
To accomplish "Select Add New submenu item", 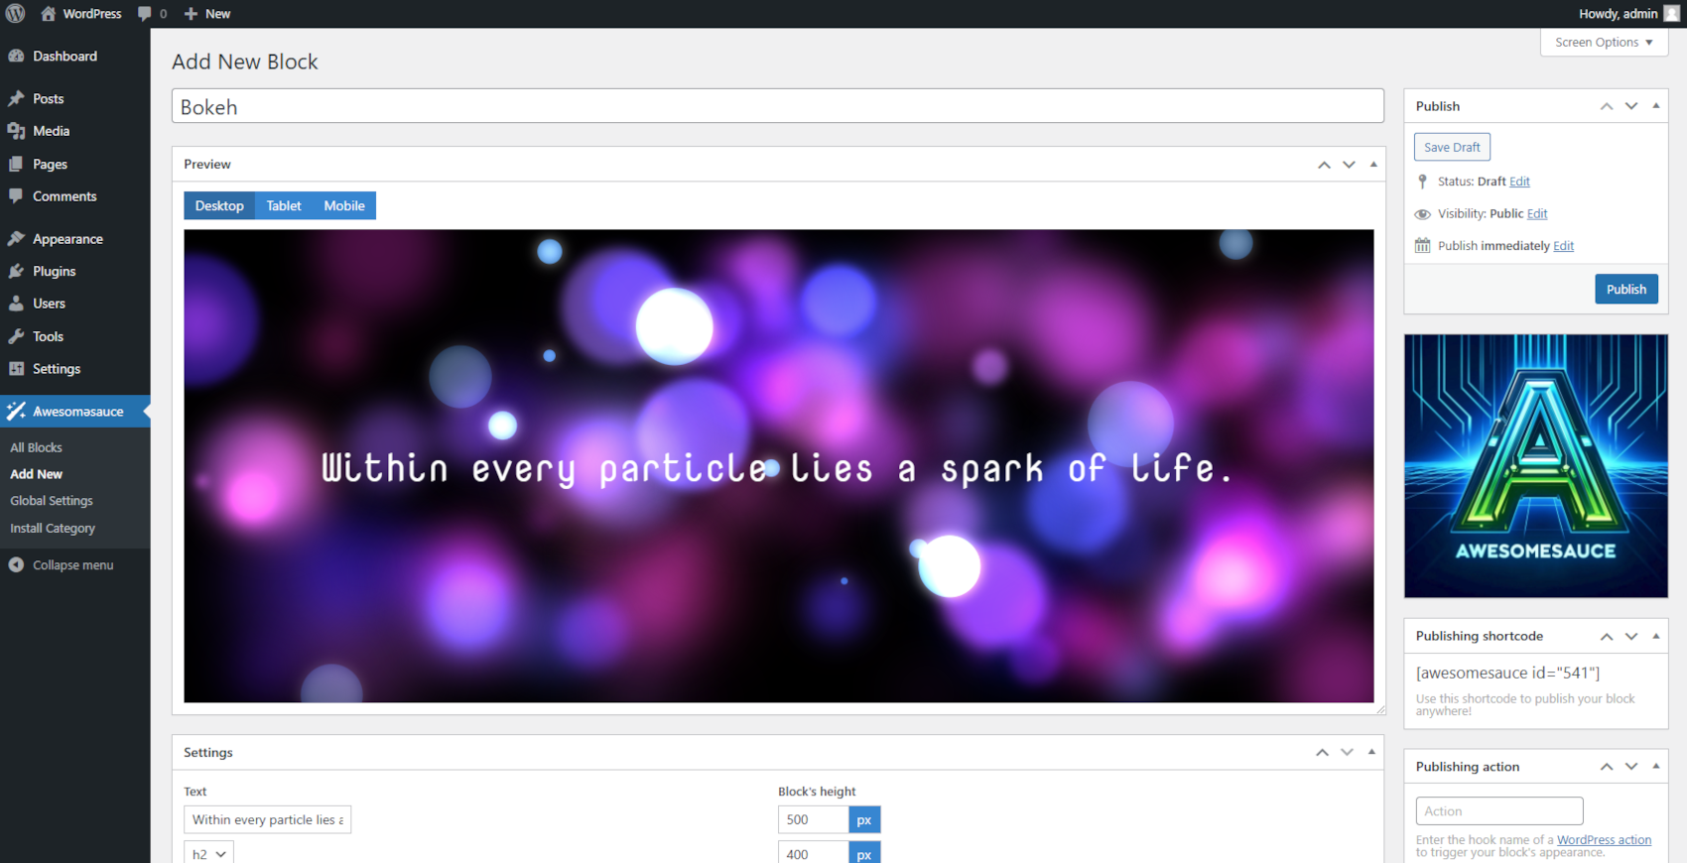I will coord(36,474).
